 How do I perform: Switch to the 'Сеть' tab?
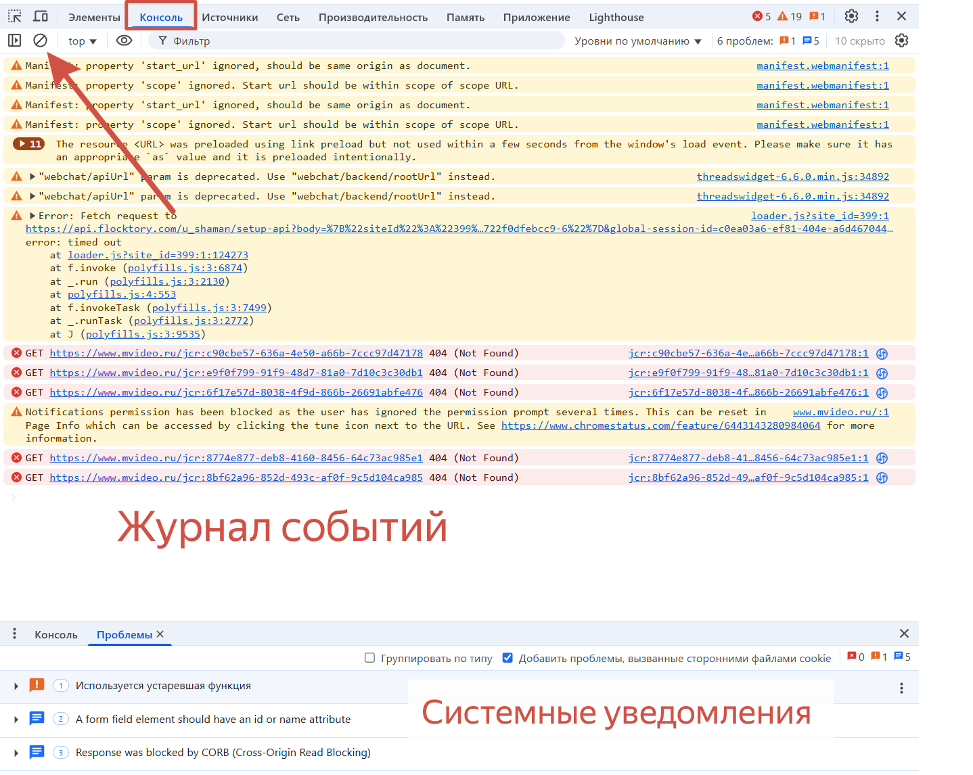click(x=288, y=18)
